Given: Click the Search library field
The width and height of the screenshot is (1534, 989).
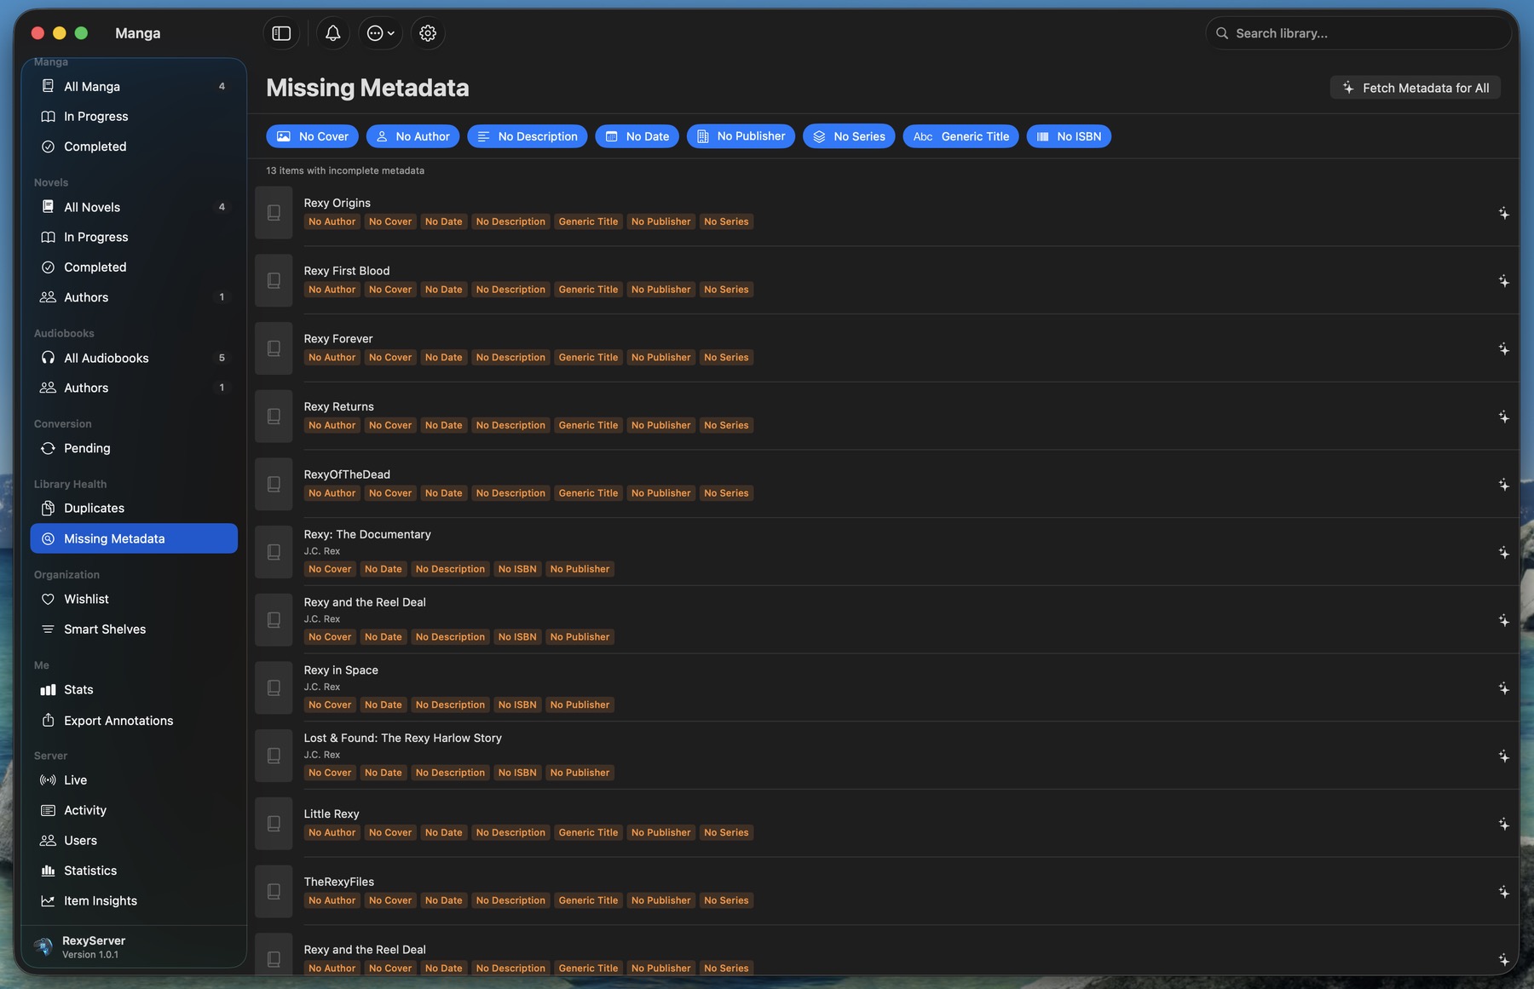Looking at the screenshot, I should [1358, 33].
